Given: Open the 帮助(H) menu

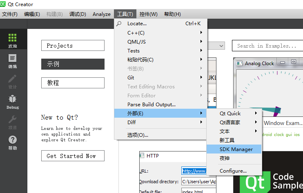Looking at the screenshot, I should (x=172, y=14).
